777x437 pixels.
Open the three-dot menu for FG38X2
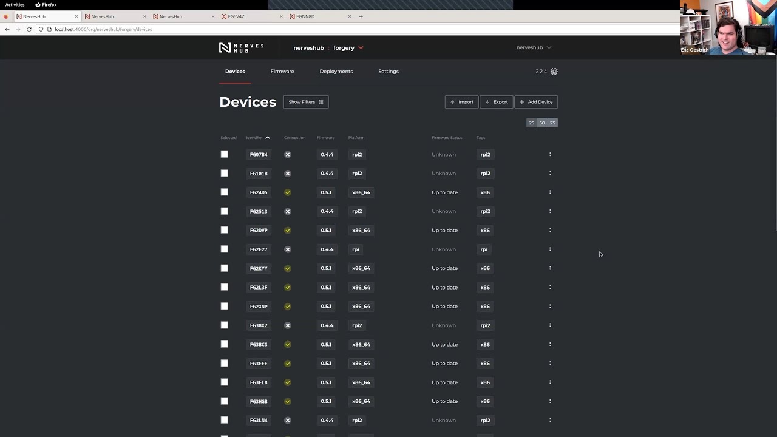point(550,325)
